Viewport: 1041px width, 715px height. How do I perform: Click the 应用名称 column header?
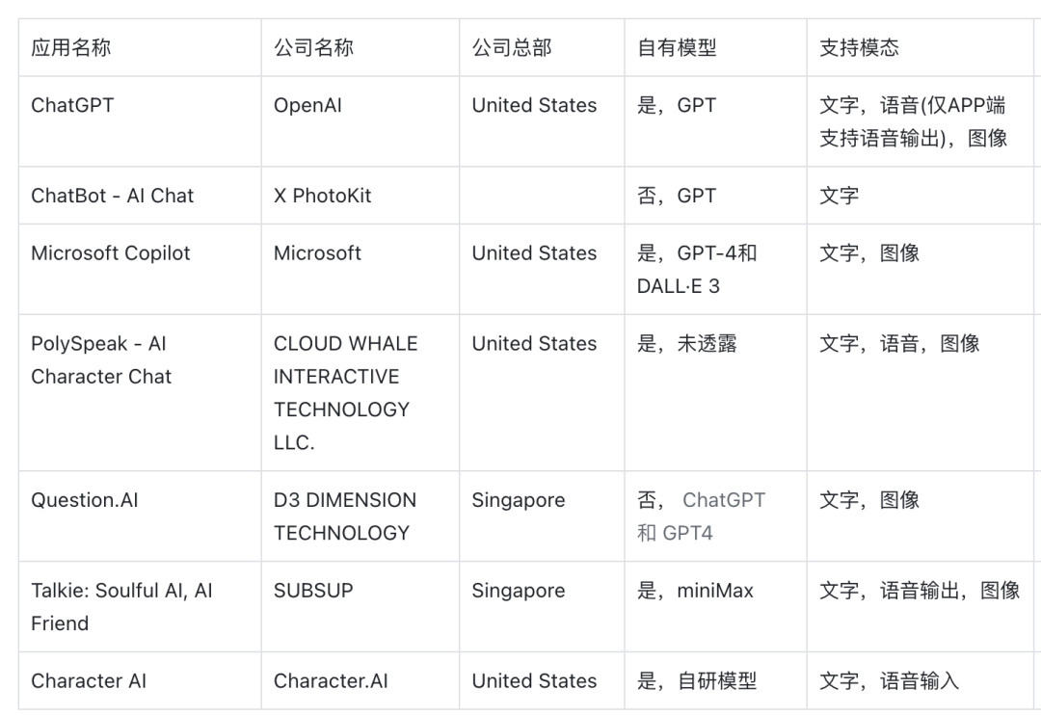[x=140, y=48]
